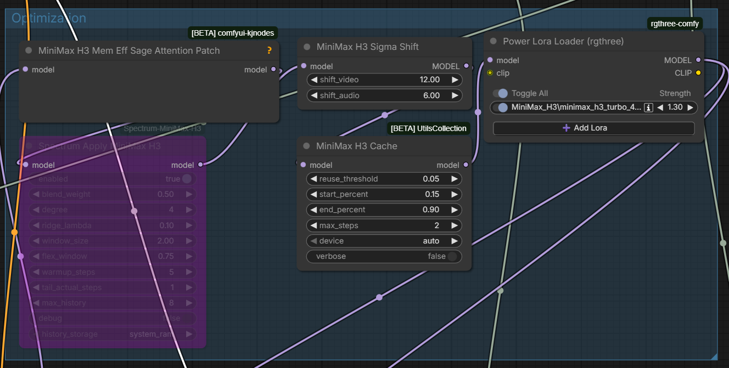This screenshot has width=729, height=368.
Task: Click the [BETA] UtilsCollection badge
Action: click(428, 128)
